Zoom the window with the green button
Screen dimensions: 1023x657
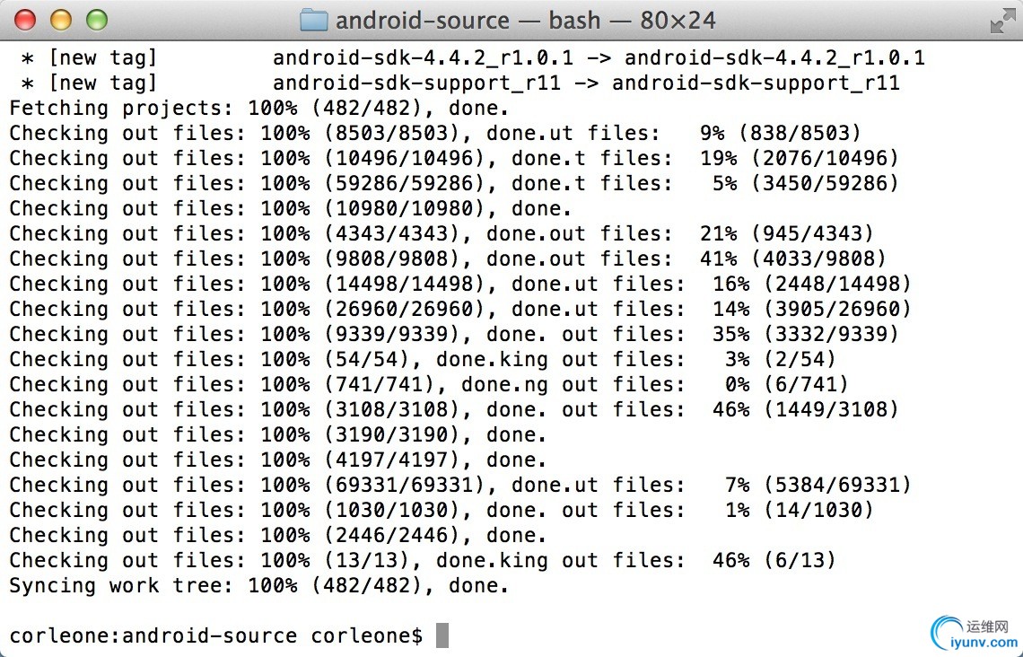tap(95, 20)
